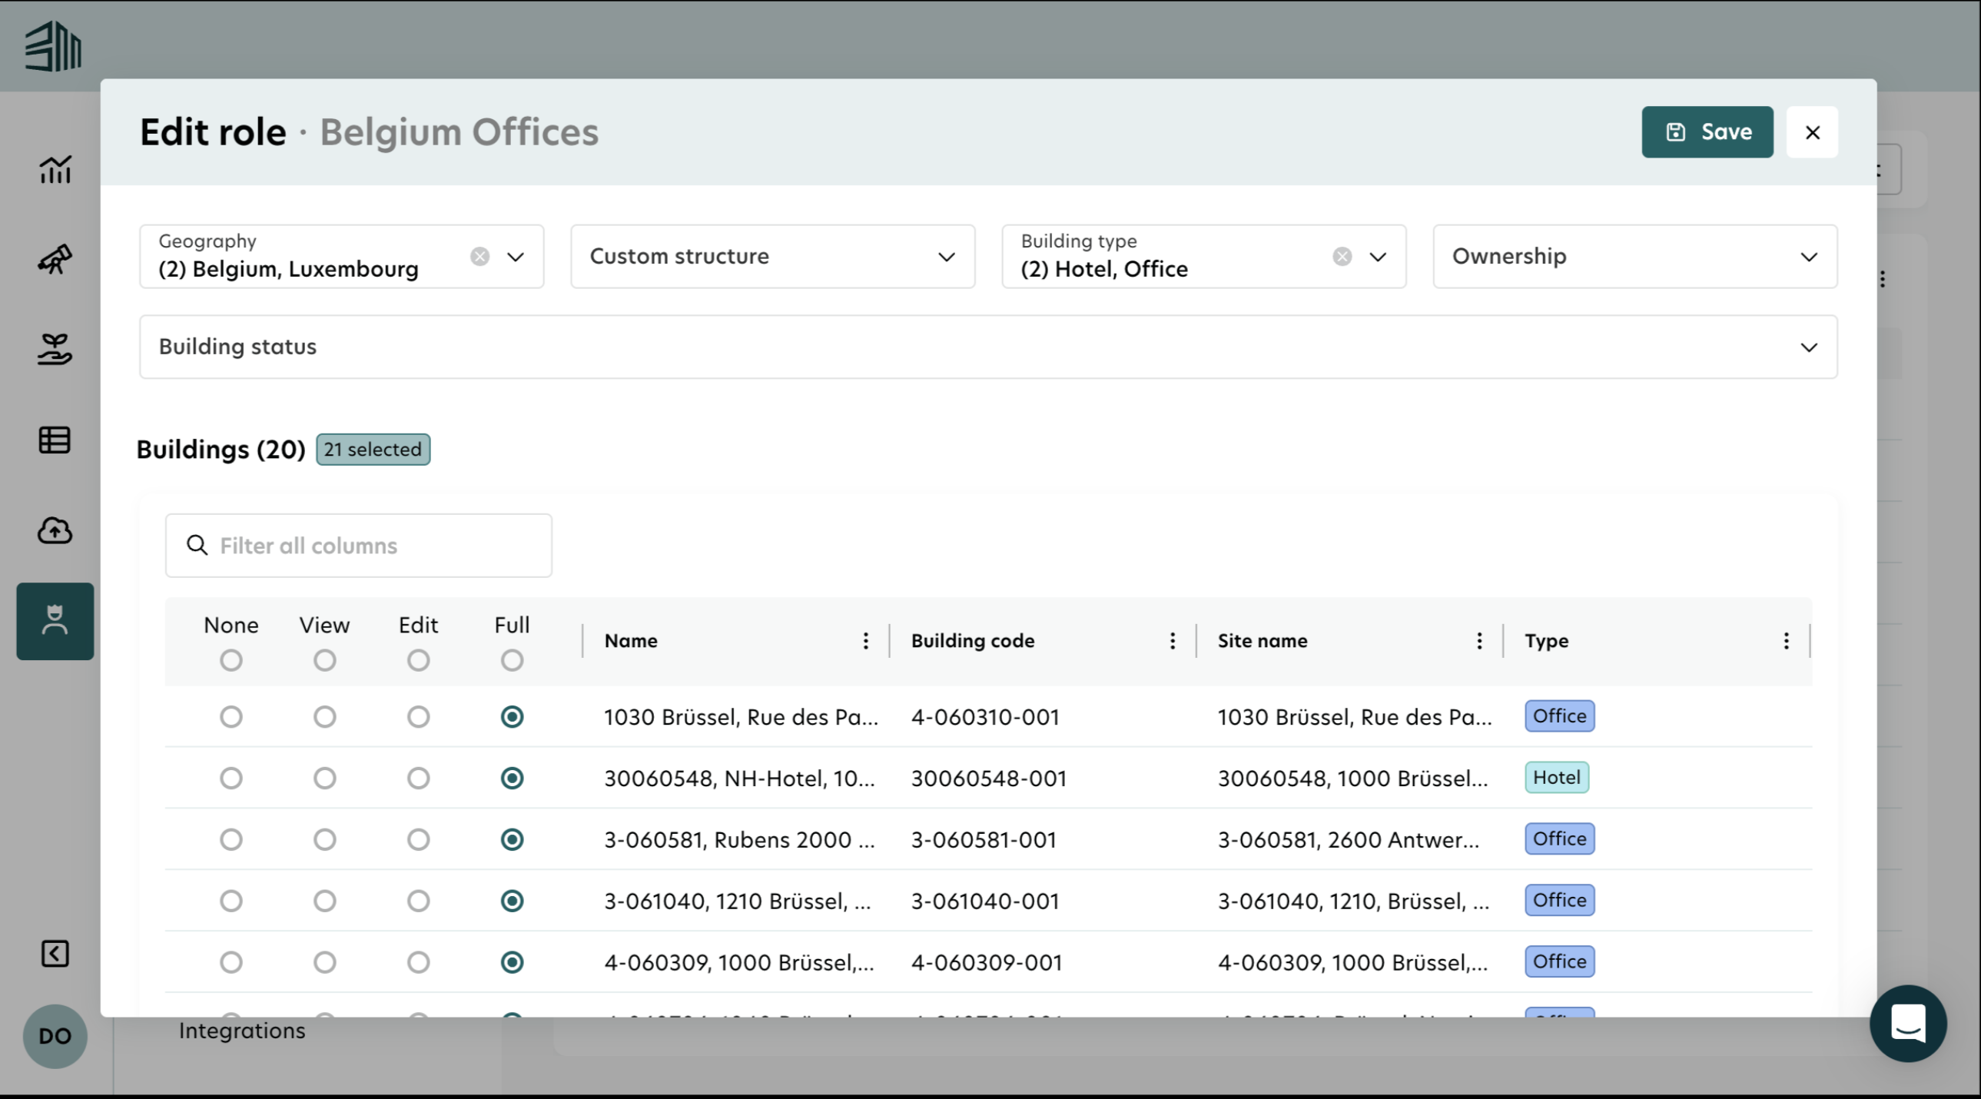Set all buildings to Full access
This screenshot has height=1099, width=1981.
513,660
